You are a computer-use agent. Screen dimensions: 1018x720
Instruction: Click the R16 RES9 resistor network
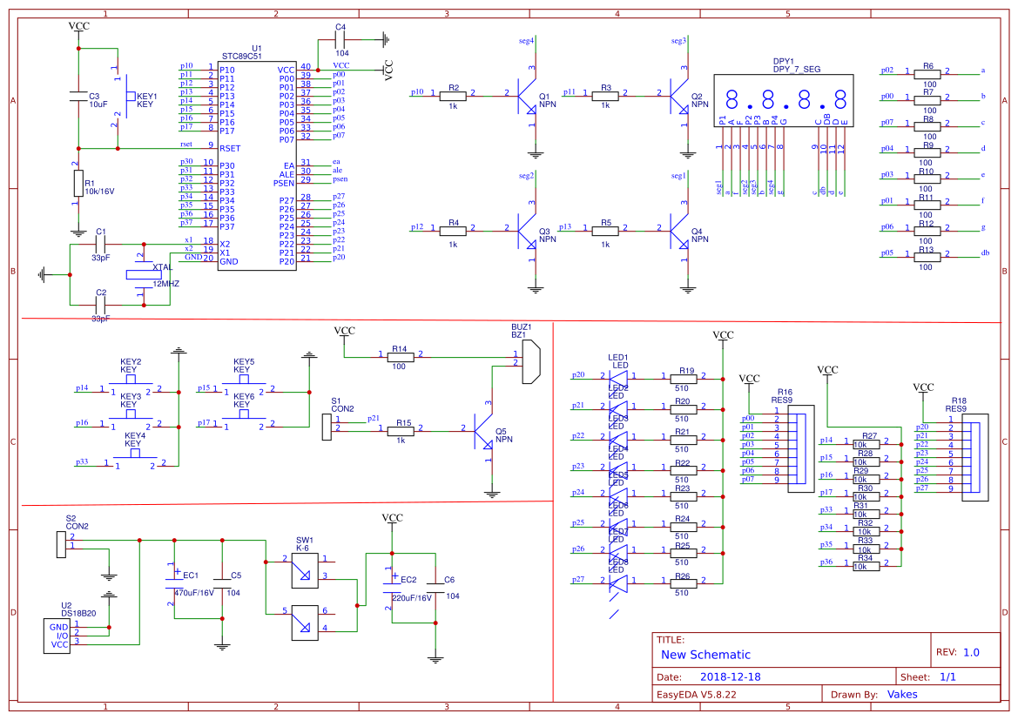pyautogui.click(x=800, y=448)
